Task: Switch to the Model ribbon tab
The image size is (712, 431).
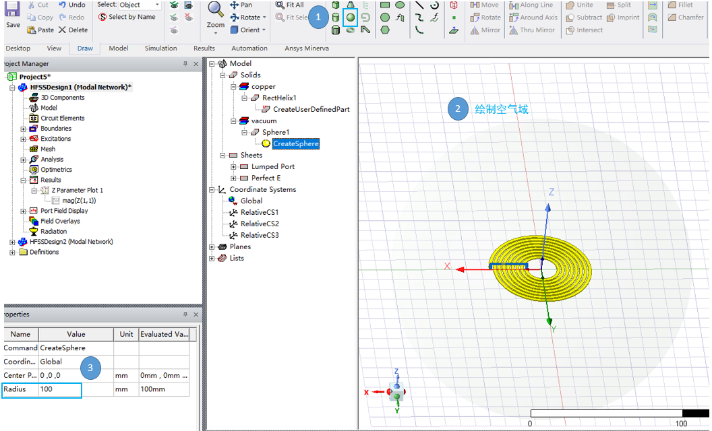Action: coord(119,48)
